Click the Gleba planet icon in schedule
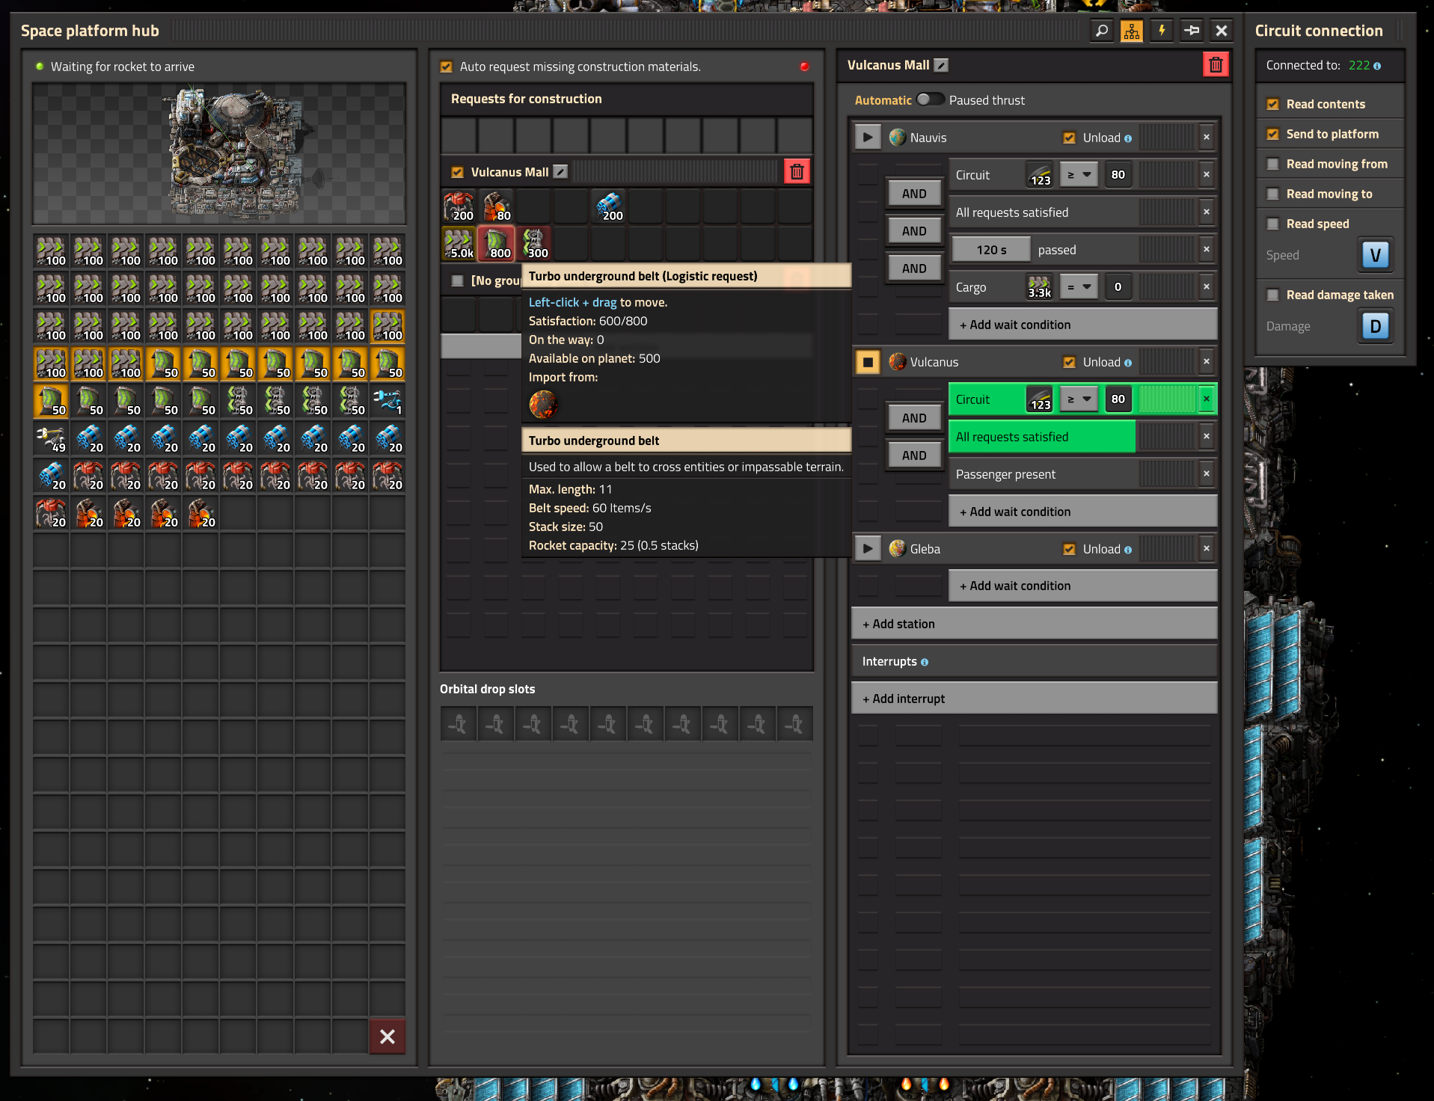Screen dimensions: 1434x1101 coord(898,549)
